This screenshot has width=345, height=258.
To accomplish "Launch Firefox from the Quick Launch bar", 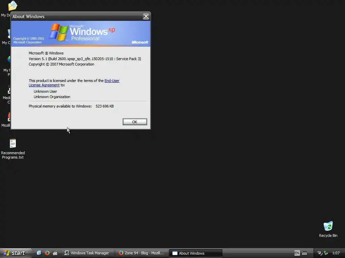I will click(x=47, y=253).
